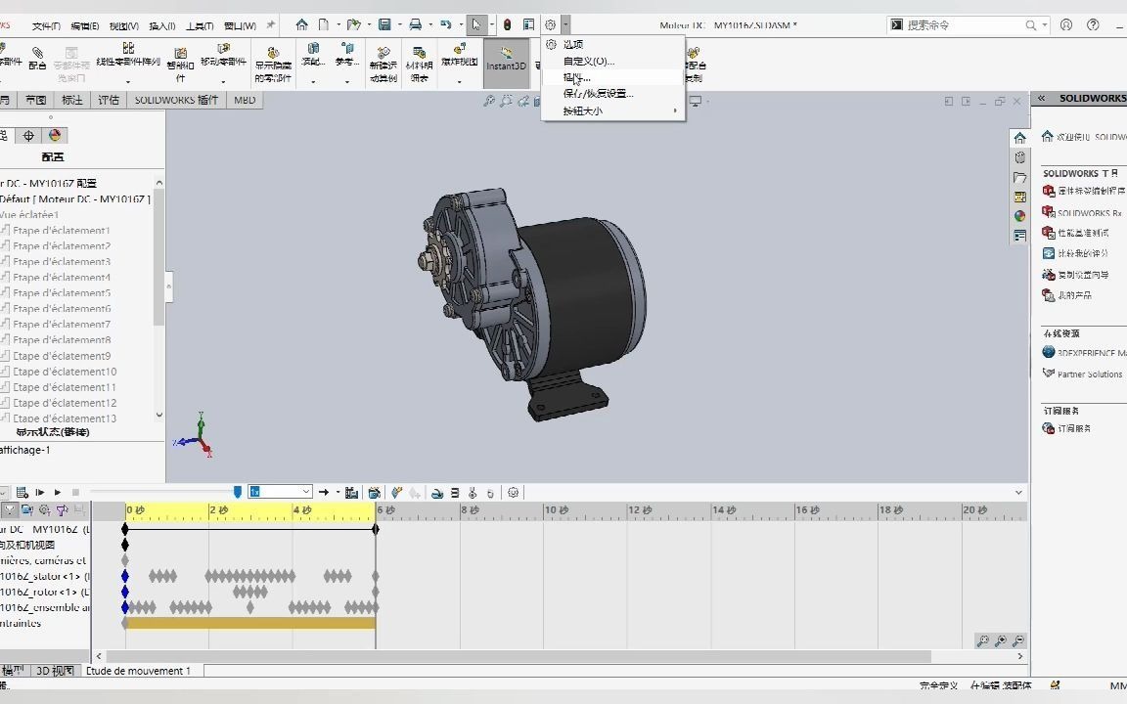Screen dimensions: 1127x704
Task: Play the animation from start
Action: pos(40,493)
